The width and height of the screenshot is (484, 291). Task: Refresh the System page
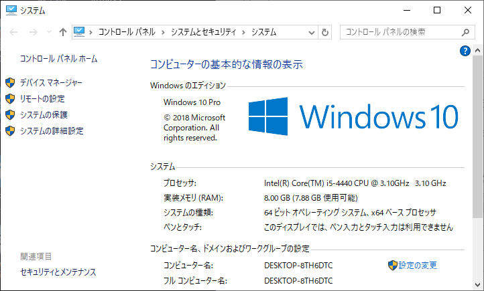324,32
